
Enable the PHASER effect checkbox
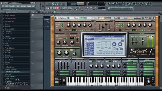86,45
